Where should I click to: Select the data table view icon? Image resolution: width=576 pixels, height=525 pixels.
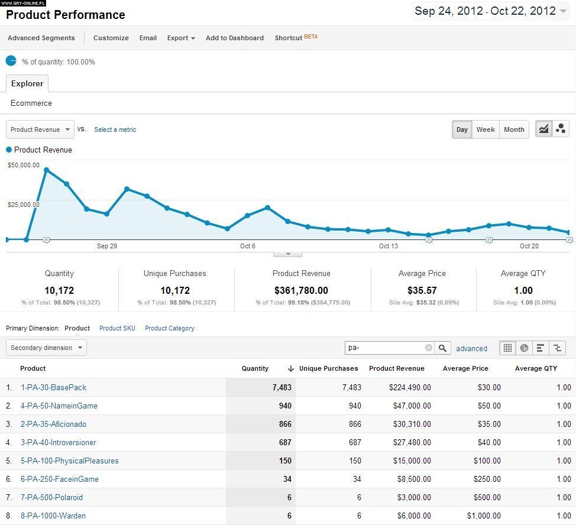(507, 348)
